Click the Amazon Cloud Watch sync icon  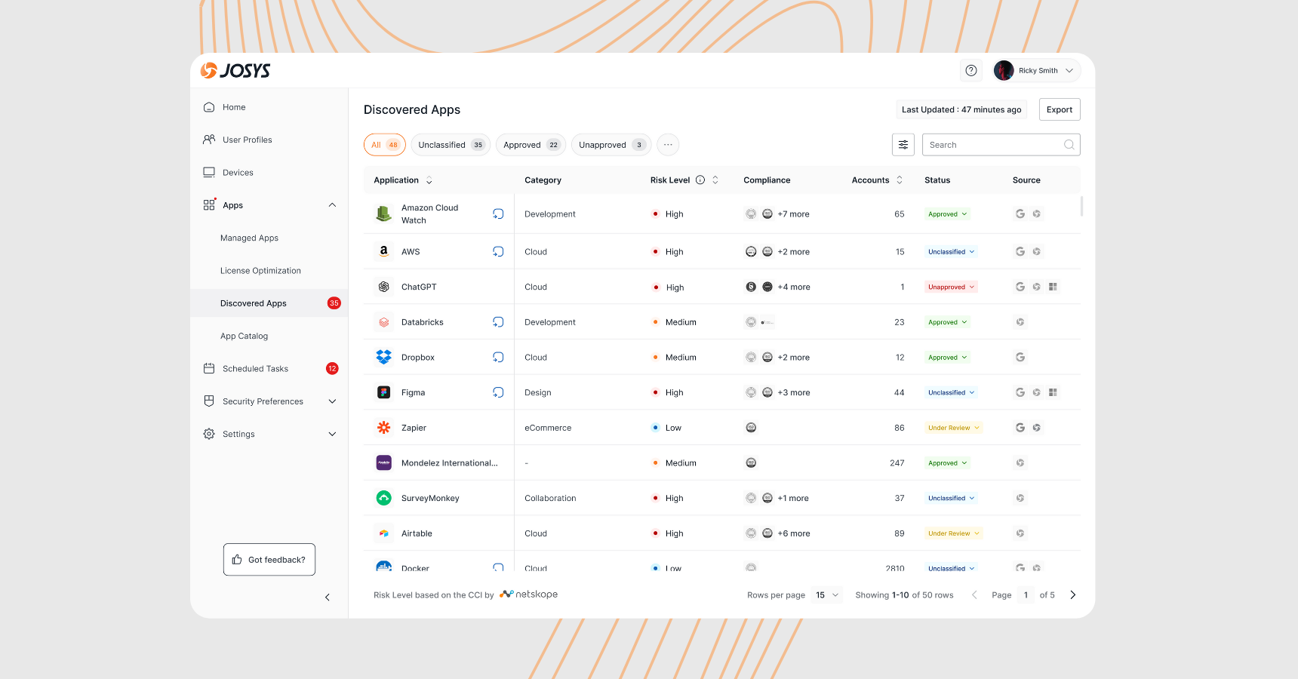click(x=498, y=214)
